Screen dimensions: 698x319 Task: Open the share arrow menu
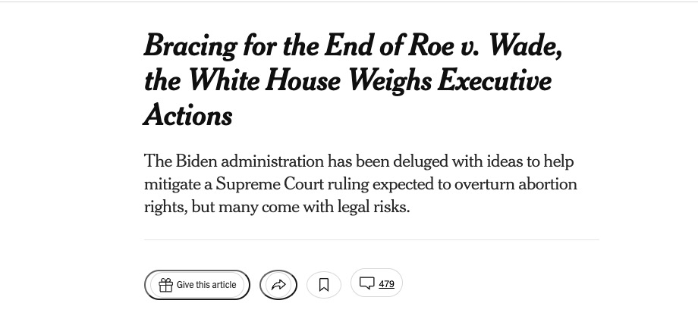278,285
